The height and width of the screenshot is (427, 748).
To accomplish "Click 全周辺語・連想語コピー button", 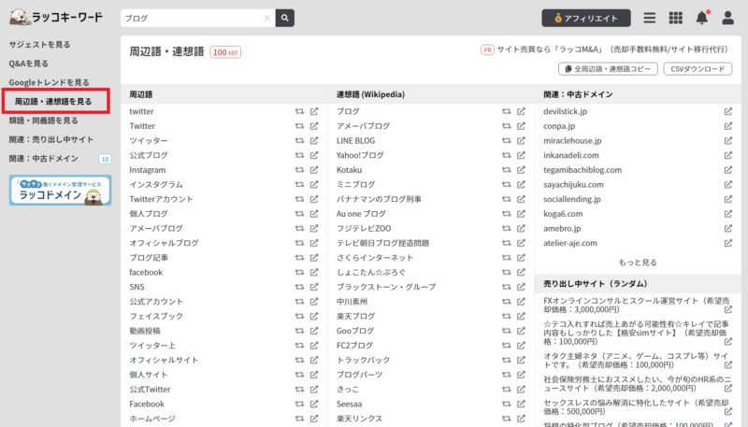I will pos(608,69).
